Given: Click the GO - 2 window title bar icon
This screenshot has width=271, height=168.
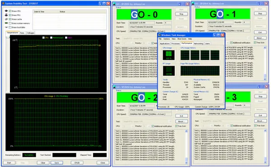Looking at the screenshot, I should click(114, 87).
